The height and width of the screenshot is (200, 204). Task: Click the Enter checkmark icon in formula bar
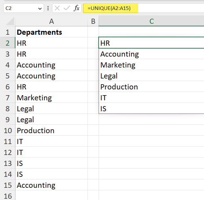(x=67, y=8)
